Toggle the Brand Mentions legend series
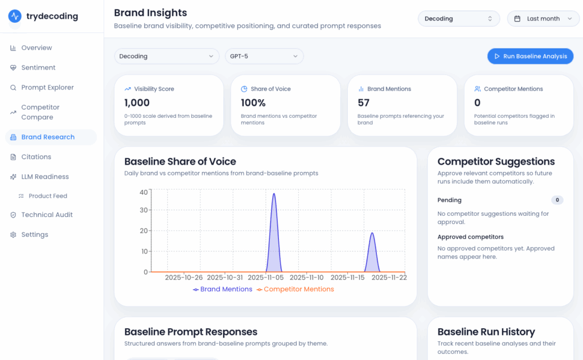583x360 pixels. pyautogui.click(x=222, y=289)
